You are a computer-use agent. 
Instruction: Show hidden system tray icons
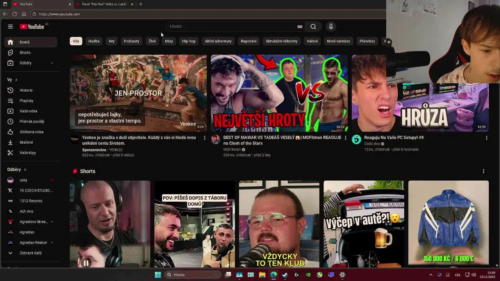click(431, 275)
